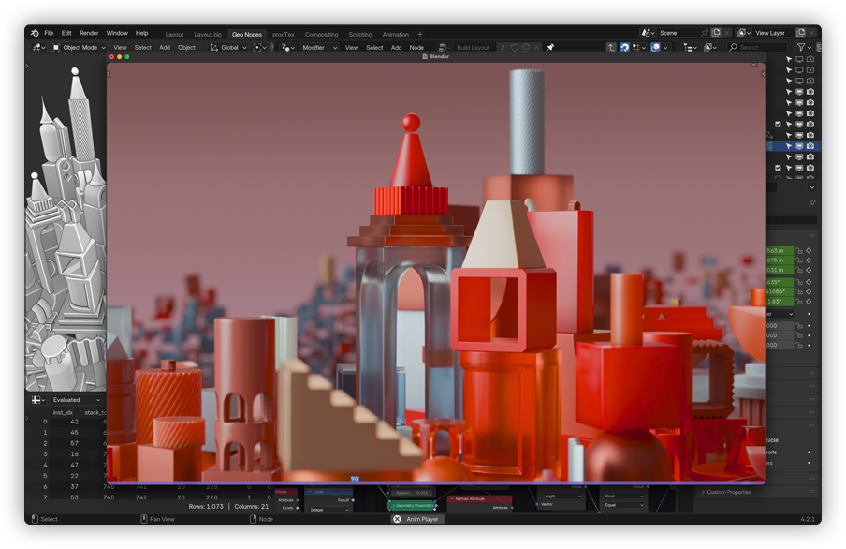Screen dimensions: 846x549
Task: Expand the Custom Properties panel
Action: coord(728,492)
